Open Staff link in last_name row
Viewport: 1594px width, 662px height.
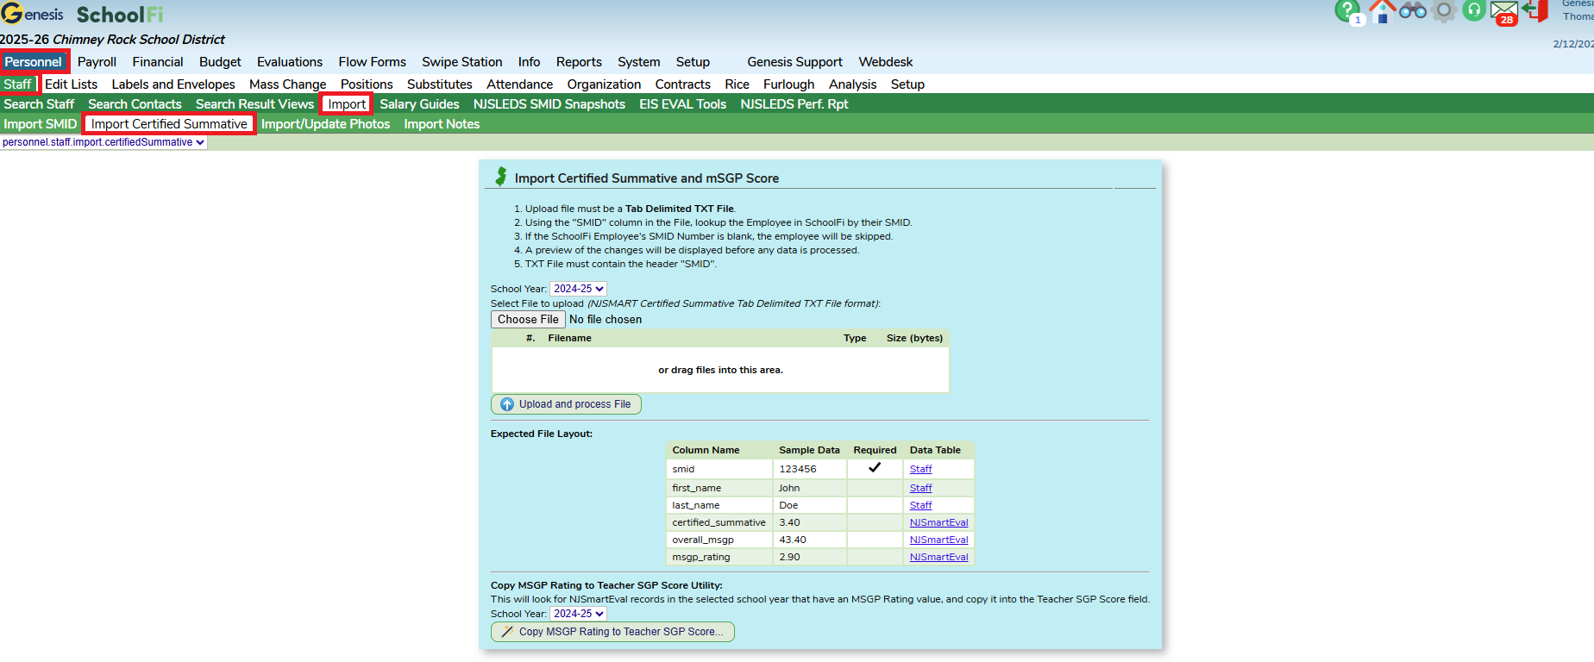coord(920,505)
